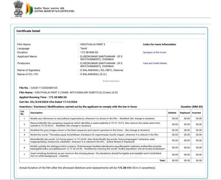
Task: Click the Inserted column header
Action: tap(197, 112)
